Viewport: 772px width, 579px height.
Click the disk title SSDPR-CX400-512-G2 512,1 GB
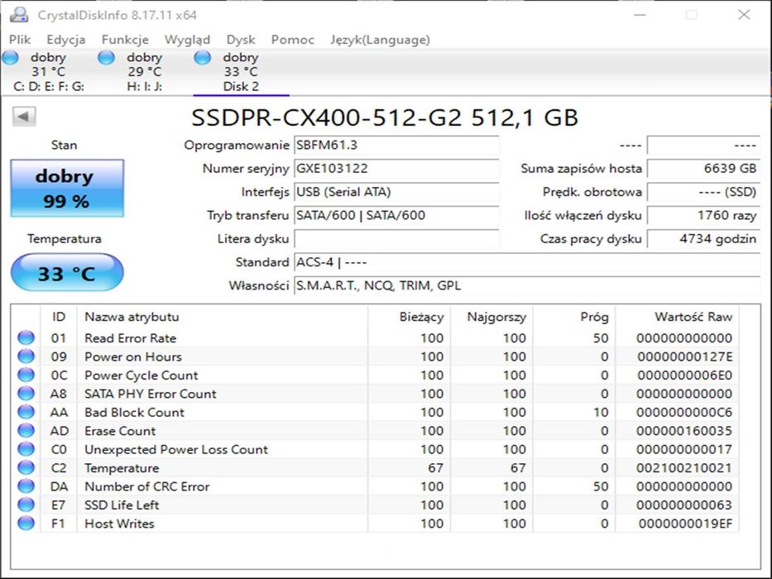pyautogui.click(x=385, y=117)
